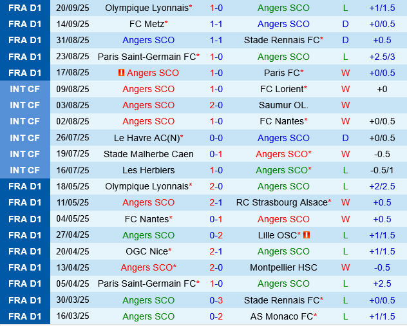Click the INT CF label for the 09/08/25 match

[x=25, y=89]
